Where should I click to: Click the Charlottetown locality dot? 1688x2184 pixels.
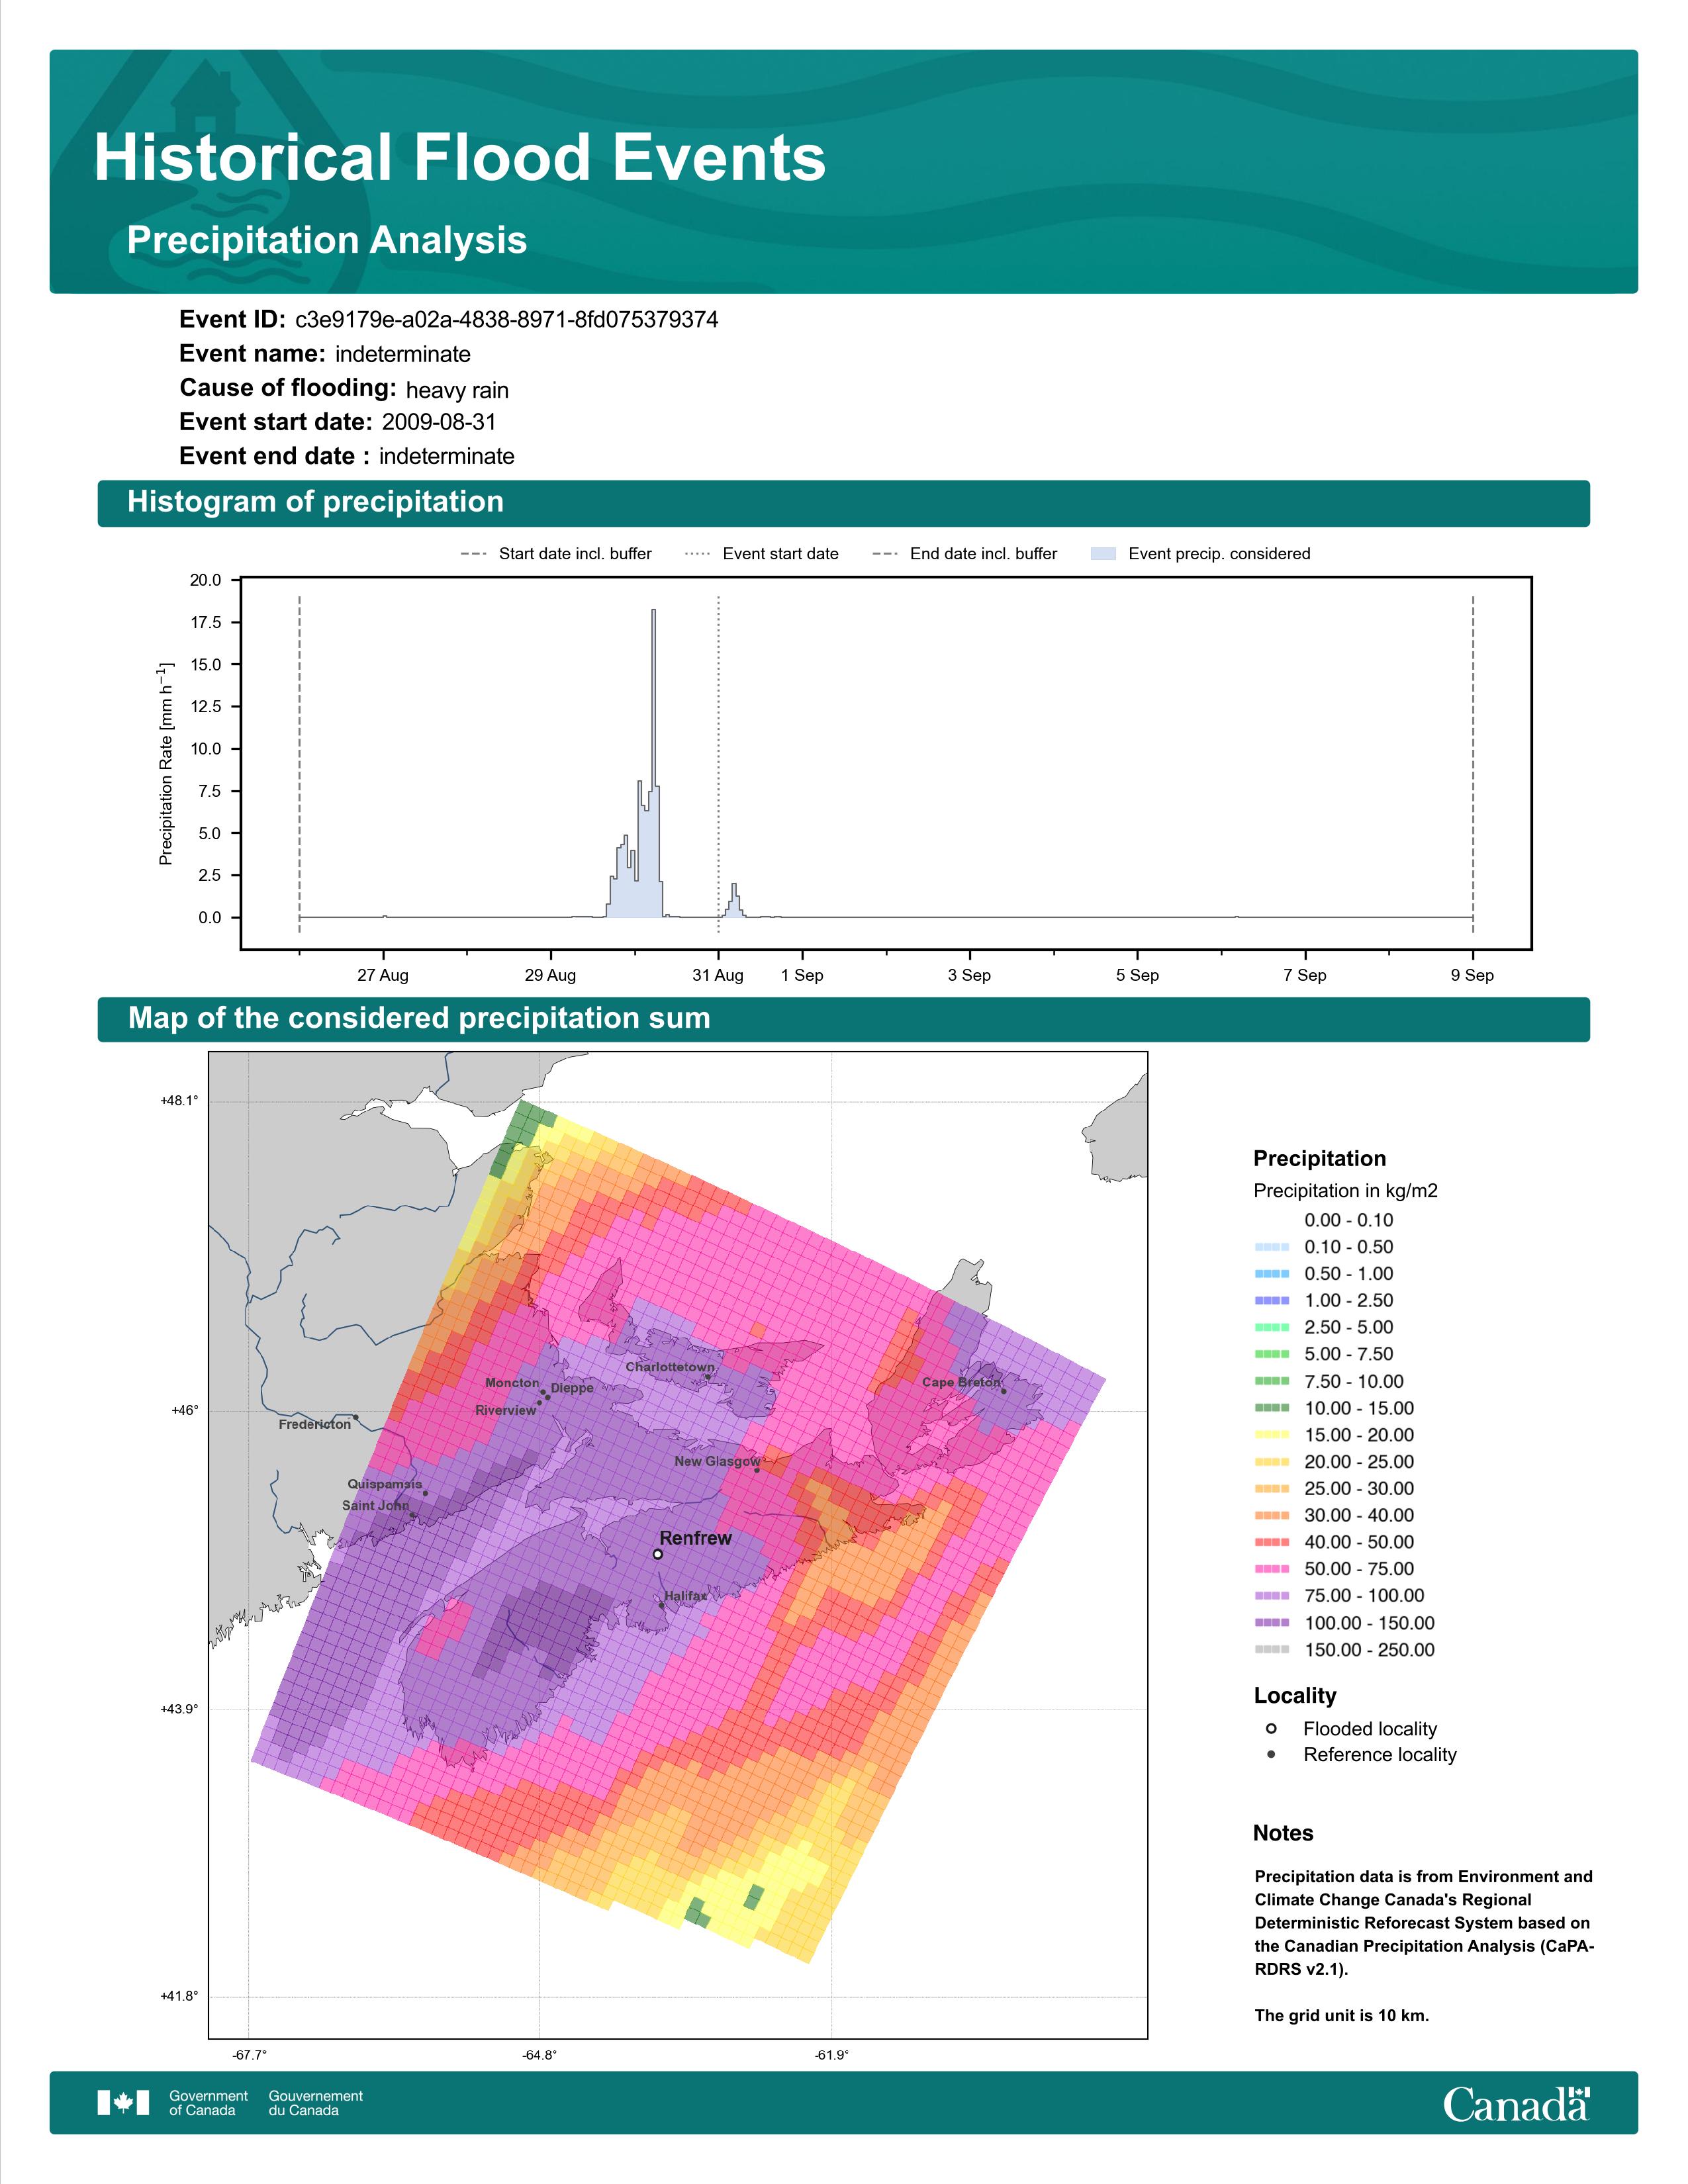(x=708, y=1377)
